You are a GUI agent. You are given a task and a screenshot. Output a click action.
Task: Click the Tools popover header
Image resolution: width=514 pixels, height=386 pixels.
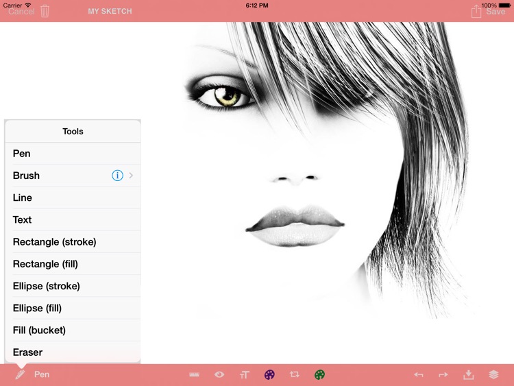tap(73, 132)
